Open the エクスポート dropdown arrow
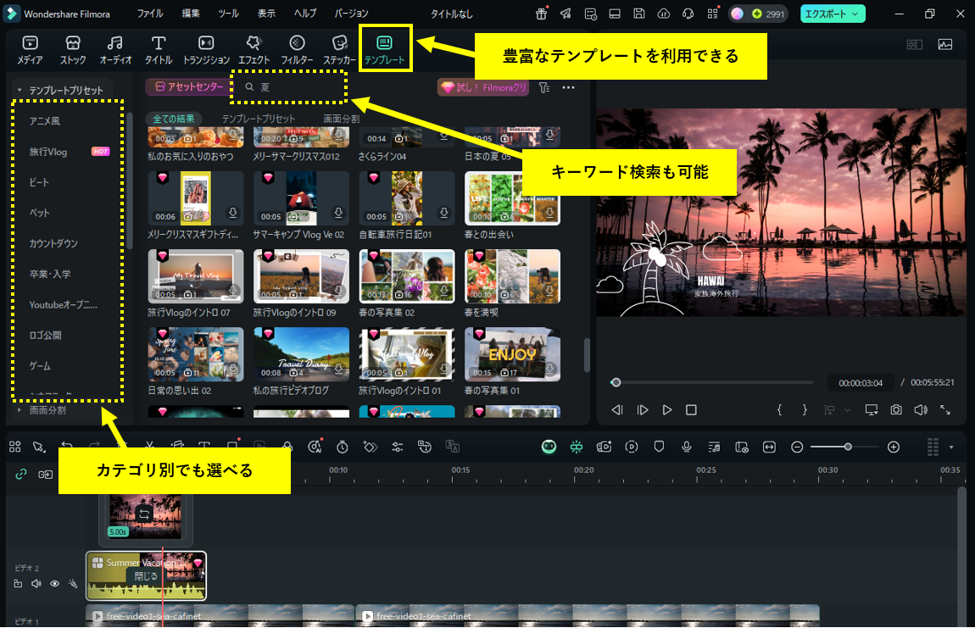The width and height of the screenshot is (975, 628). pyautogui.click(x=855, y=14)
